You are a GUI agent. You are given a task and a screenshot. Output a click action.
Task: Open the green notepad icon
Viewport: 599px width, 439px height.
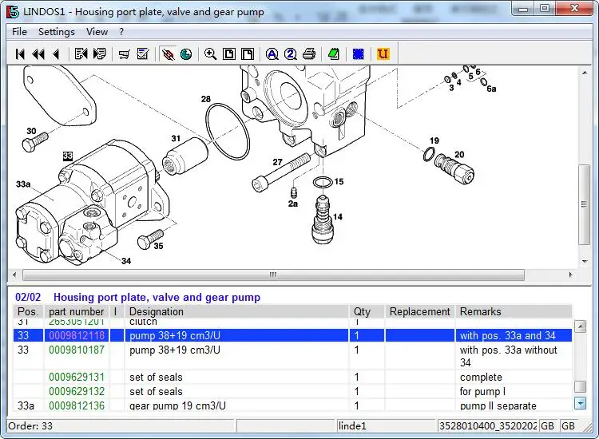[334, 53]
